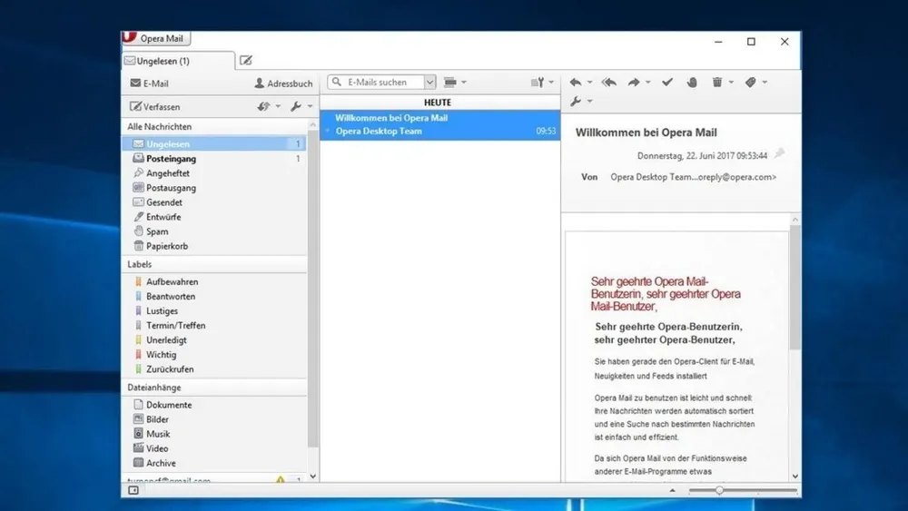This screenshot has height=511, width=908.
Task: Click in the E-Mails suchen search field
Action: tap(382, 83)
